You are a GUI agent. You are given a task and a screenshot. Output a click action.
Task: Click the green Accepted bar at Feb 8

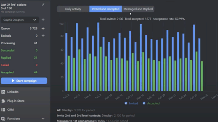pyautogui.click(x=101, y=69)
